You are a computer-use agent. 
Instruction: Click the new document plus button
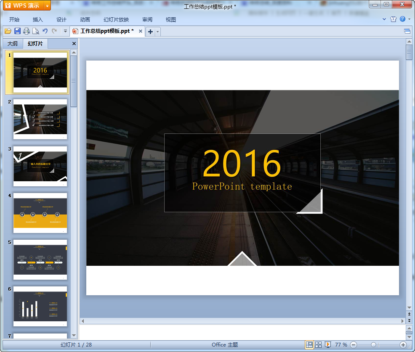(x=150, y=32)
